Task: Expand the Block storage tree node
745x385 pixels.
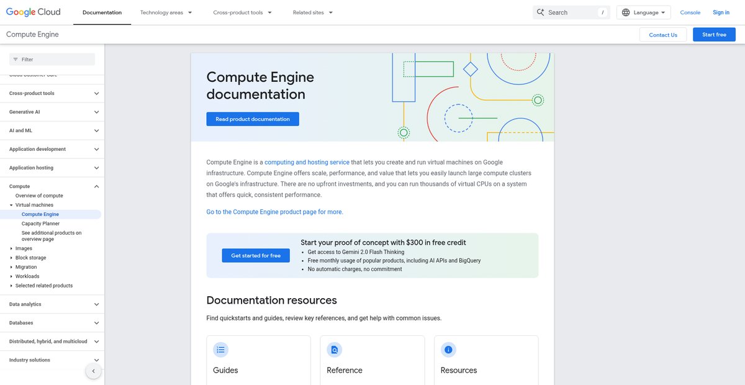Action: 11,258
